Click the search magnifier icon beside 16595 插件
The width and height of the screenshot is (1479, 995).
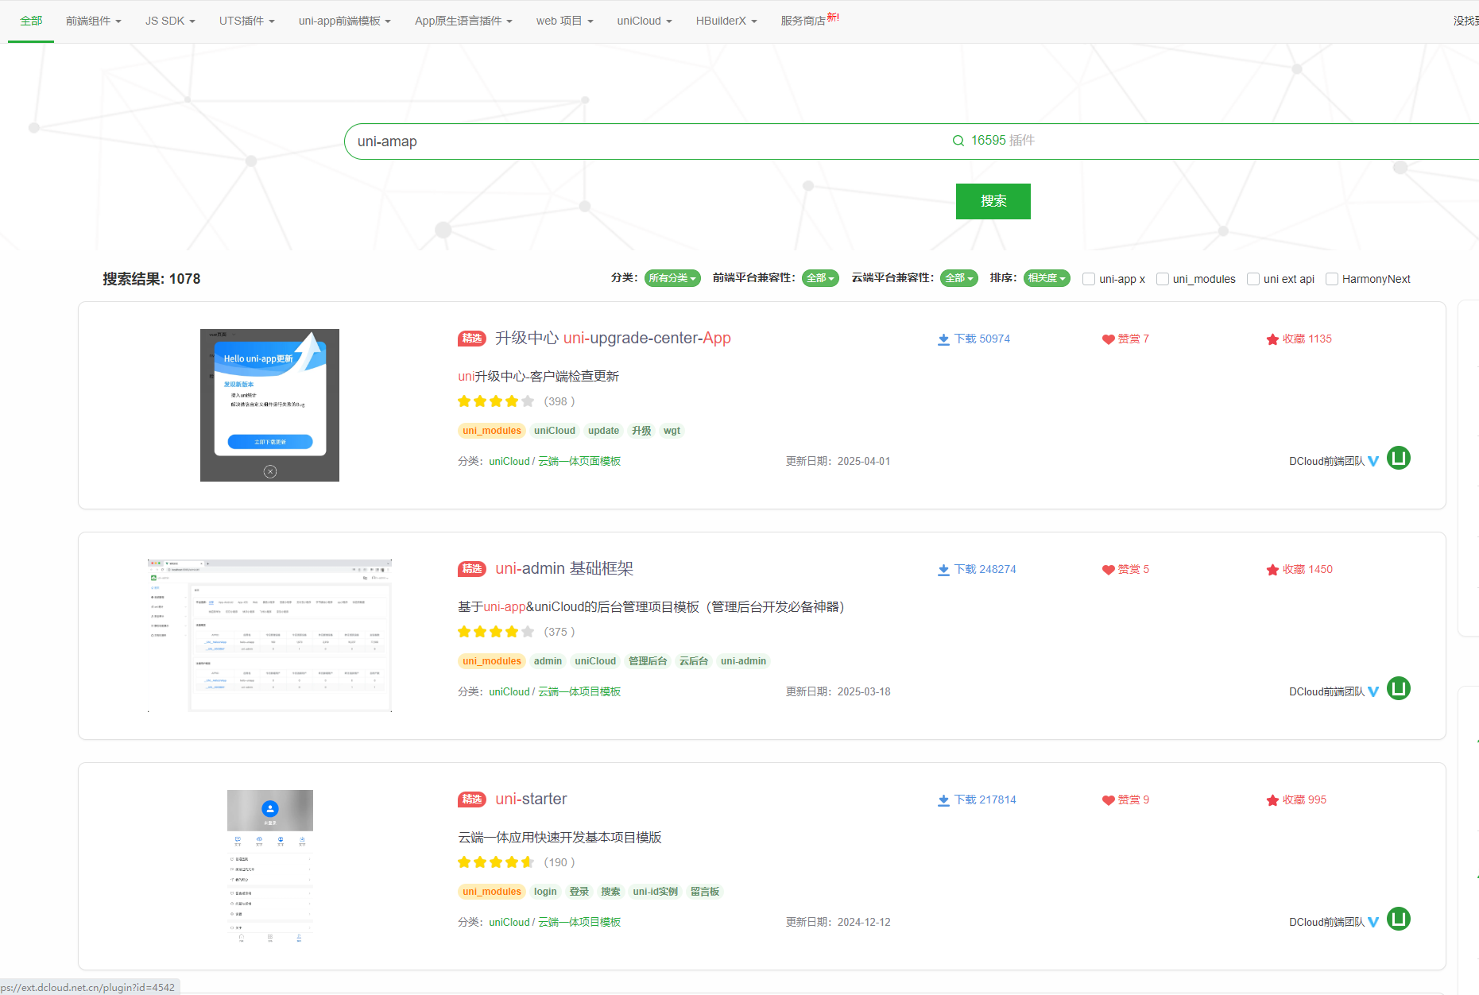958,141
